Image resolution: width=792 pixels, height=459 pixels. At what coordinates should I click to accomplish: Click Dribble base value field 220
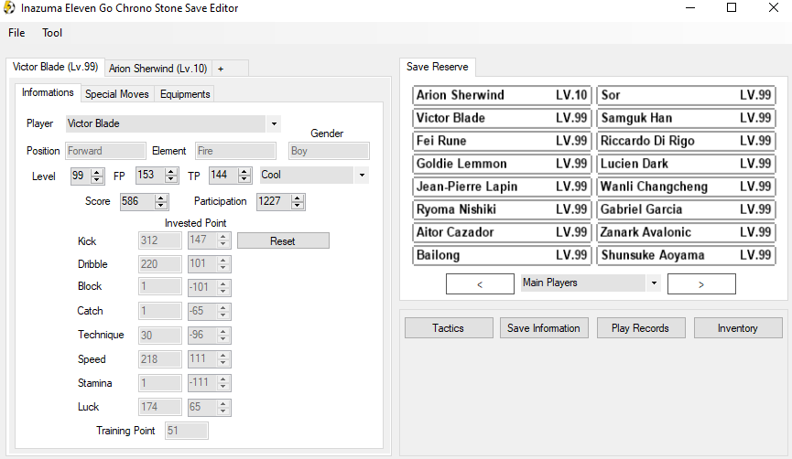[x=159, y=264]
